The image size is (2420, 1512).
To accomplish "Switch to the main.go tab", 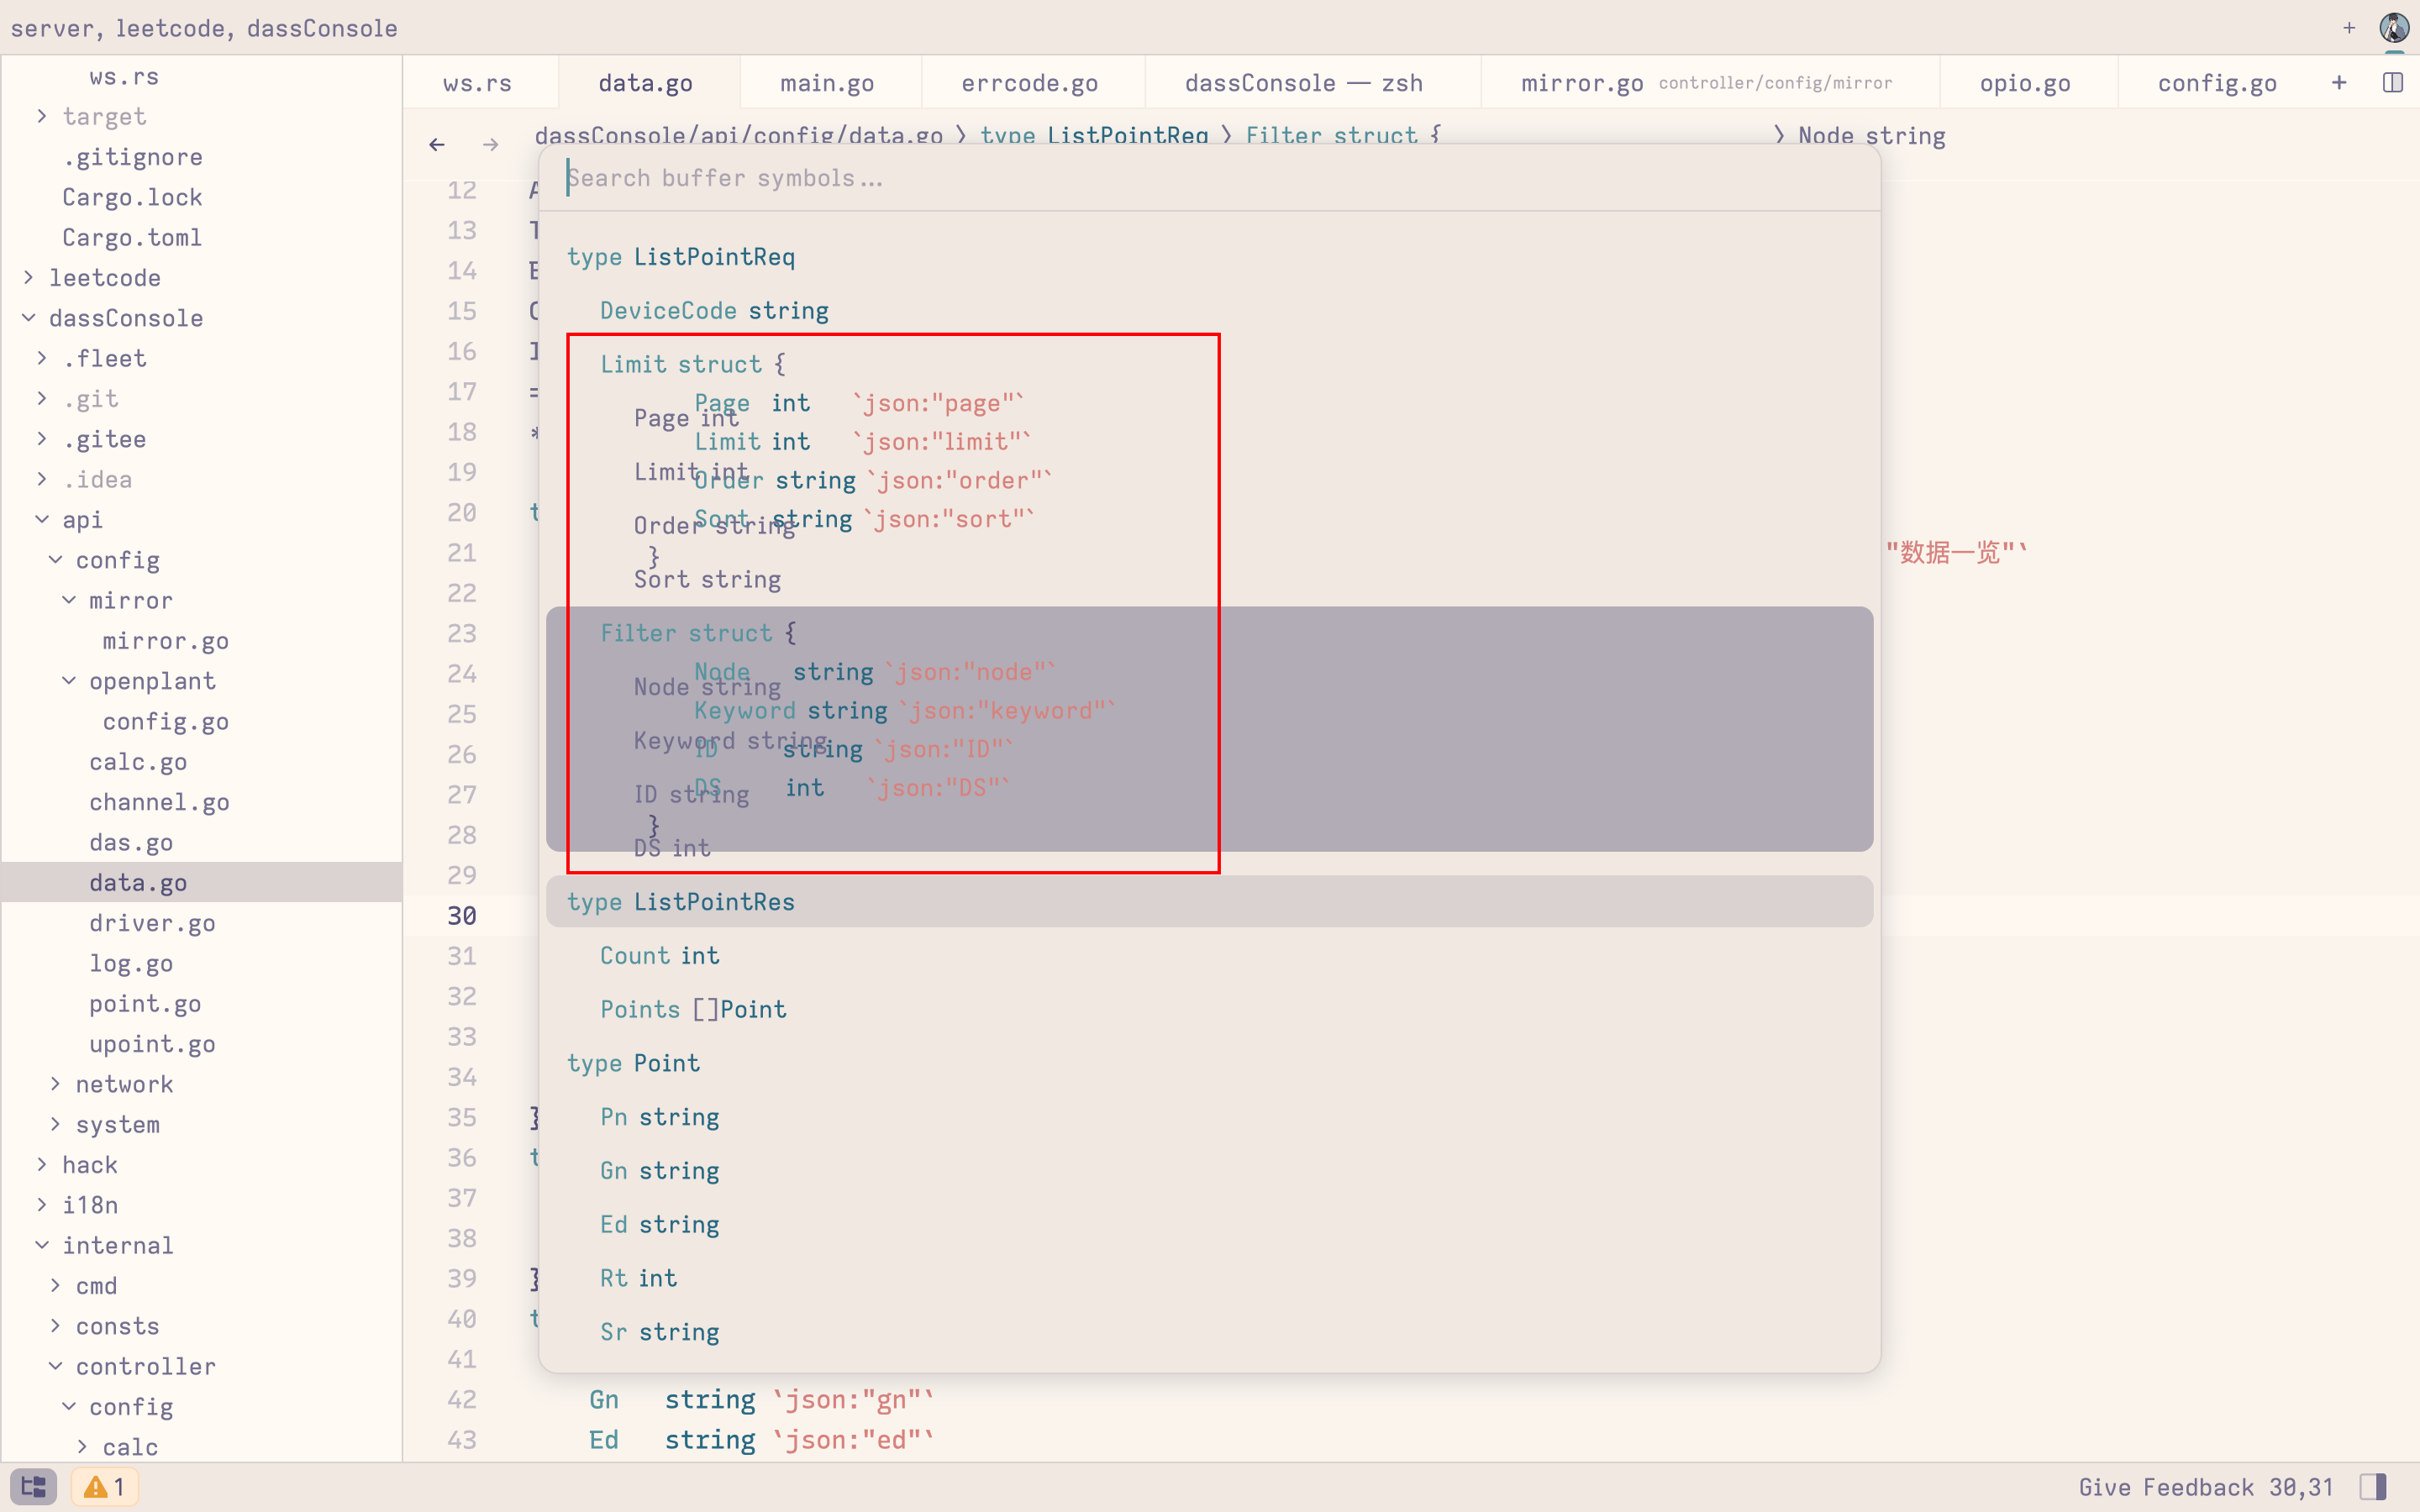I will pyautogui.click(x=828, y=83).
